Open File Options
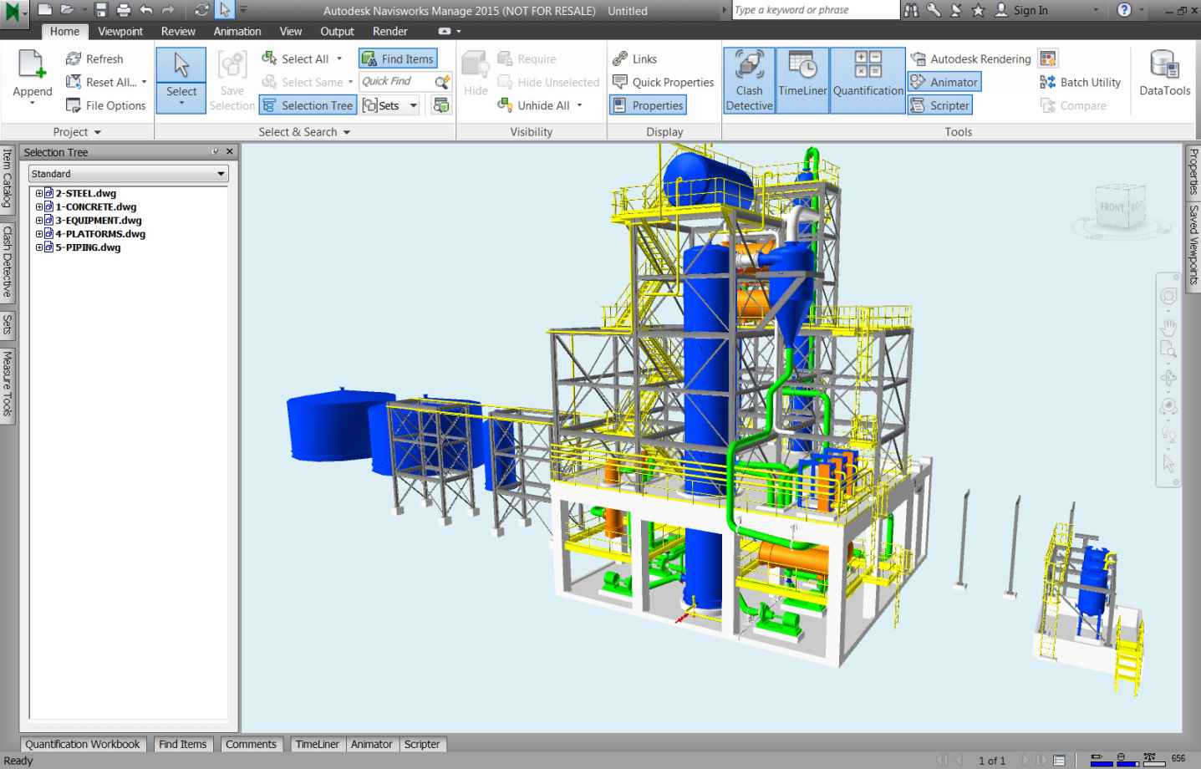Viewport: 1201px width, 769px height. pyautogui.click(x=105, y=105)
